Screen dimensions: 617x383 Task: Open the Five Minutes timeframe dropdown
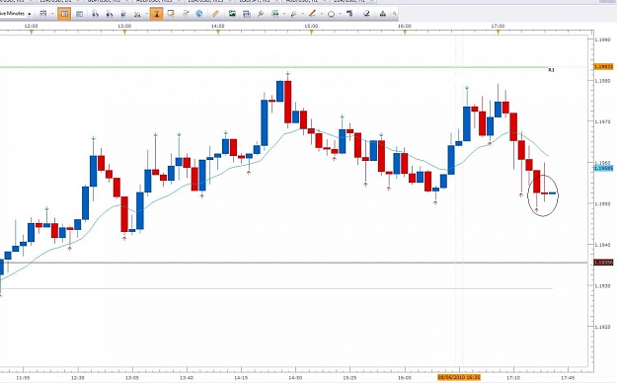(29, 14)
